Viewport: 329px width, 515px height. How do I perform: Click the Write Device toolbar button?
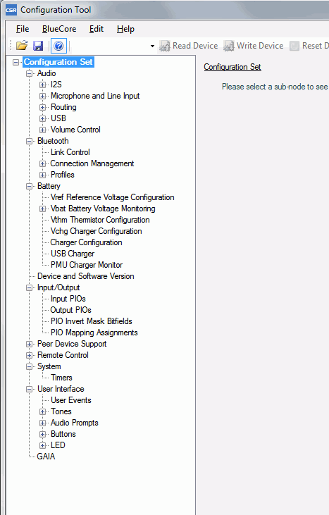click(x=253, y=46)
